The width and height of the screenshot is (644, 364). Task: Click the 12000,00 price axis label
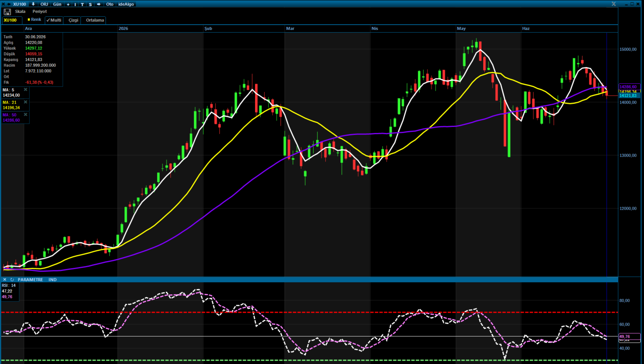click(x=628, y=208)
